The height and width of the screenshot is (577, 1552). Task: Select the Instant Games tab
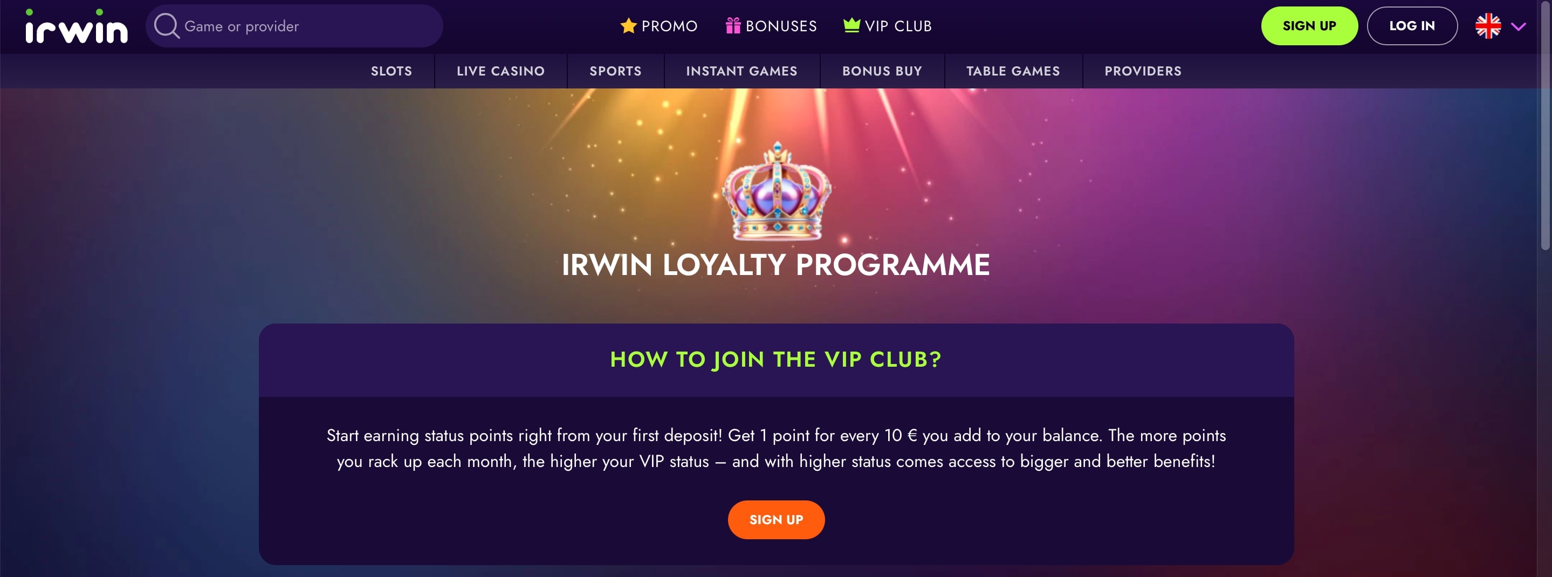point(741,71)
